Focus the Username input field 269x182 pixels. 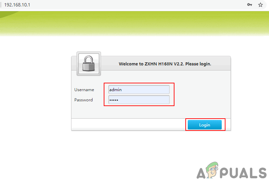point(139,89)
